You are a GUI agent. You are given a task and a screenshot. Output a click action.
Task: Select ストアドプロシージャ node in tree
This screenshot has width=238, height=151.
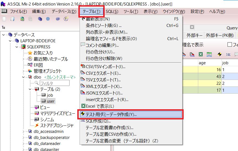coord(57,125)
